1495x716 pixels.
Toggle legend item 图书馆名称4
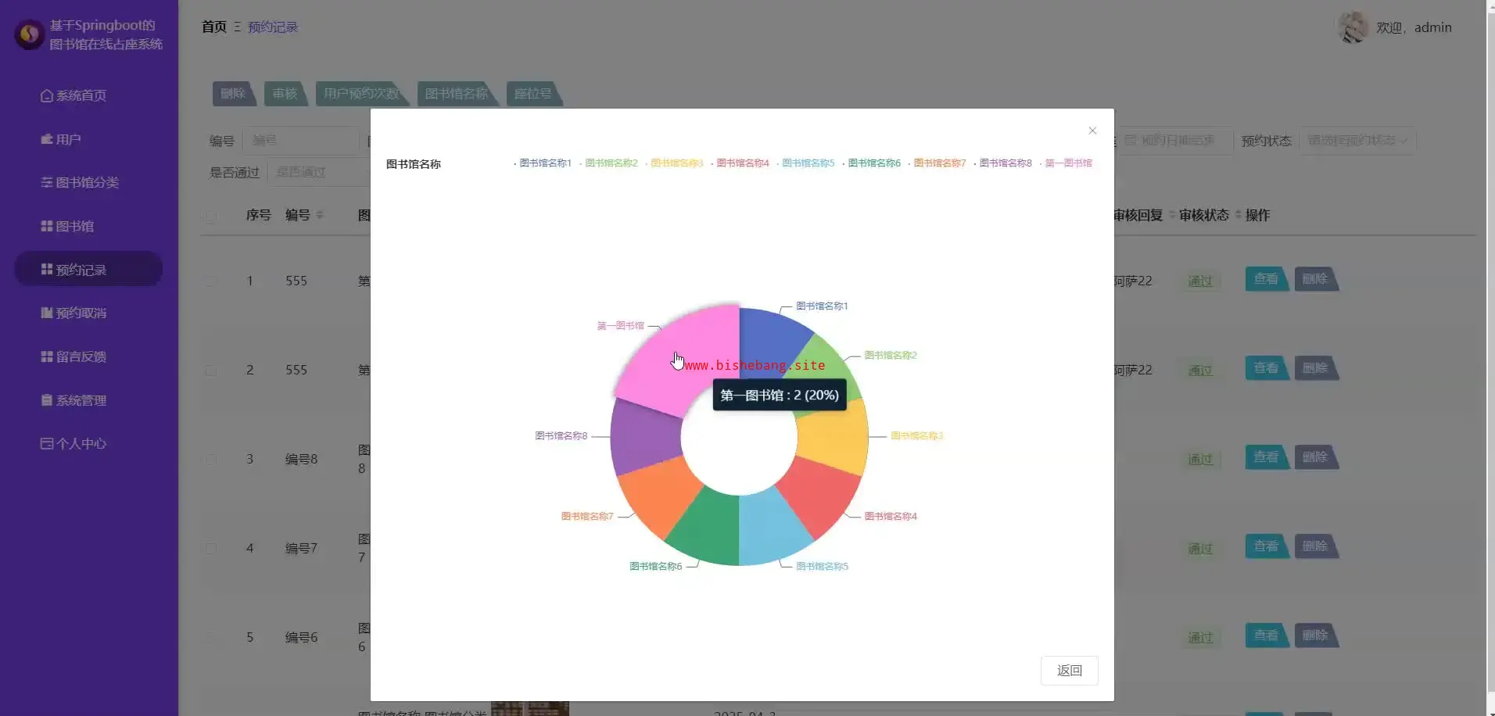pos(740,163)
